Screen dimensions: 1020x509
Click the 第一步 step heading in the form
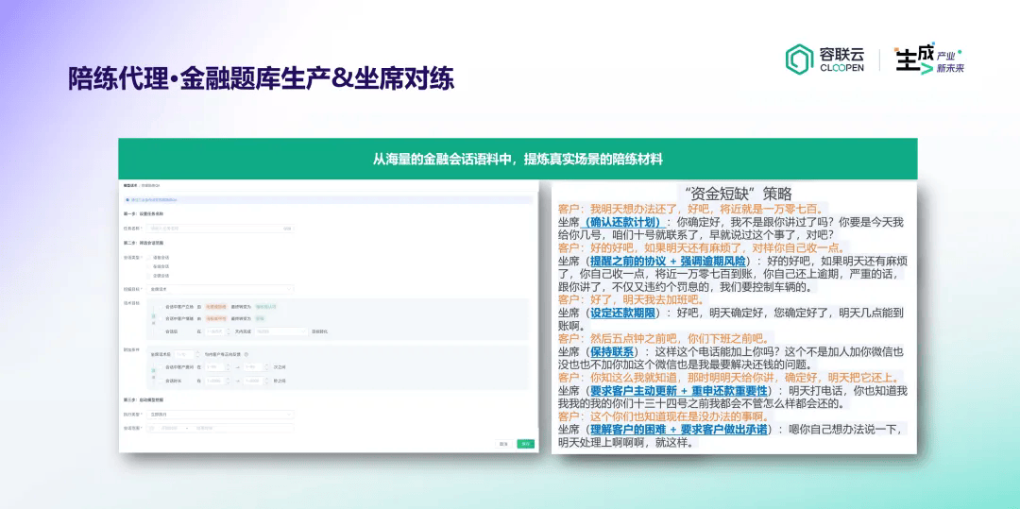click(144, 213)
